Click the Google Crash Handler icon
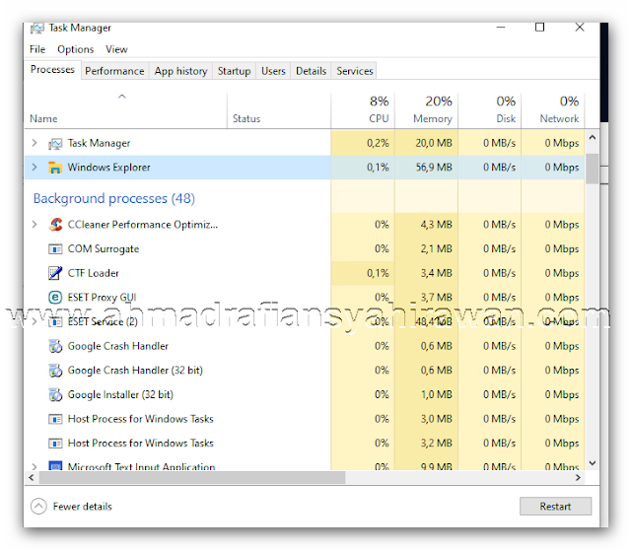The width and height of the screenshot is (631, 550). 55,346
